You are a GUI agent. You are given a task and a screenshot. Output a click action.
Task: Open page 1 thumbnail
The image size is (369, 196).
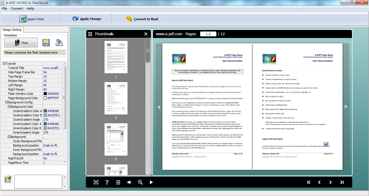point(116,57)
